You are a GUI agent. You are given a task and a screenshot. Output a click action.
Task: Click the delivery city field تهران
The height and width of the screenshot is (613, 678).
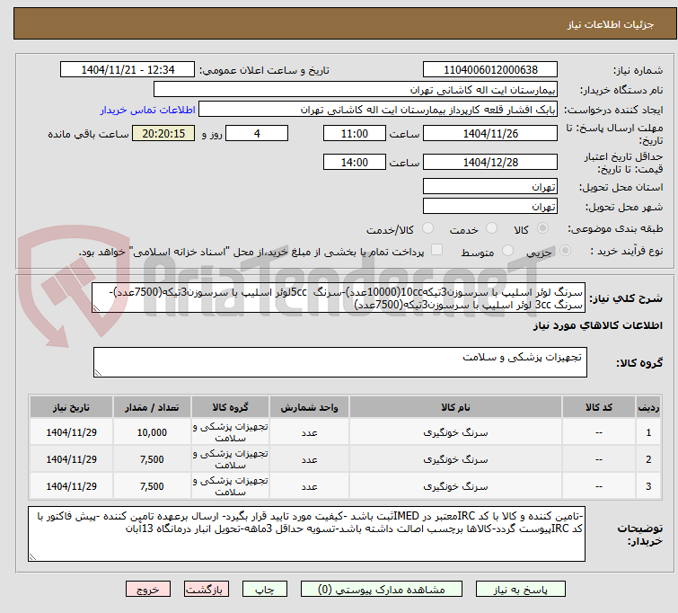coord(490,206)
